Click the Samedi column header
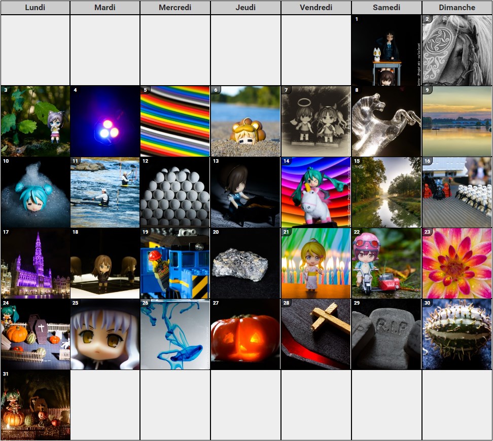This screenshot has height=441, width=493. 386,8
